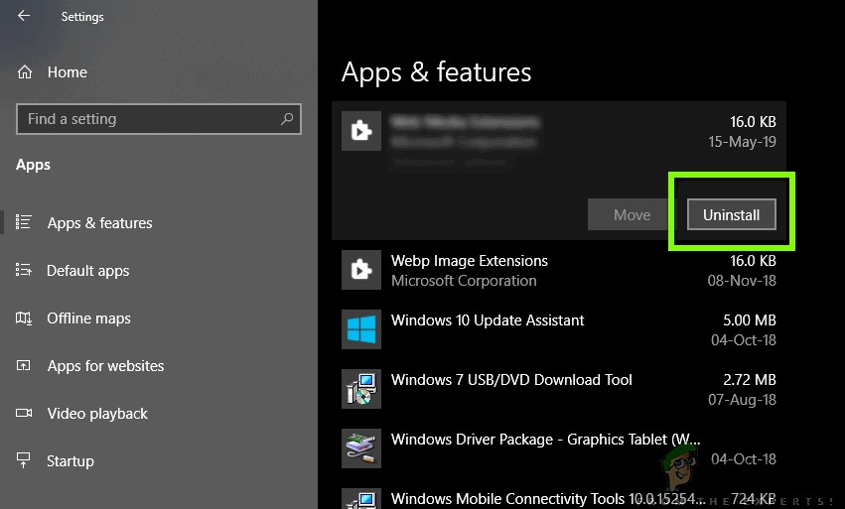Select Apps & features in the sidebar
The height and width of the screenshot is (509, 845).
tap(99, 222)
